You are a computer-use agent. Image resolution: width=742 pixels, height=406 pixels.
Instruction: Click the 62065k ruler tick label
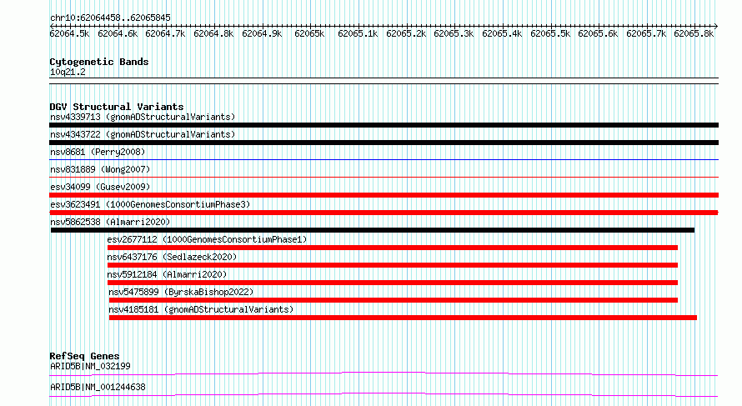(309, 33)
